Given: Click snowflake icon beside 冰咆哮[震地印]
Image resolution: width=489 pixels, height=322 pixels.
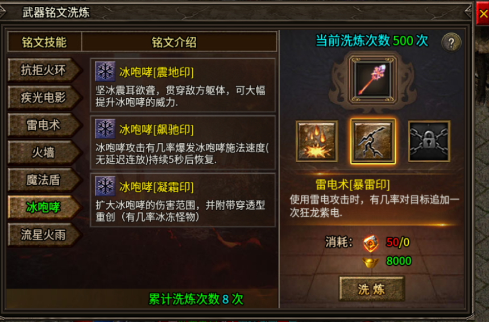Looking at the screenshot, I should tap(105, 72).
